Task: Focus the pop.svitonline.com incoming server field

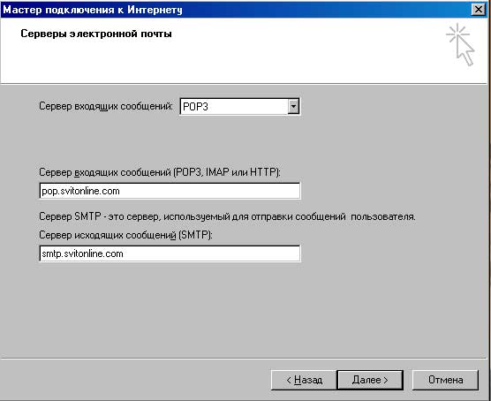Action: coord(170,191)
